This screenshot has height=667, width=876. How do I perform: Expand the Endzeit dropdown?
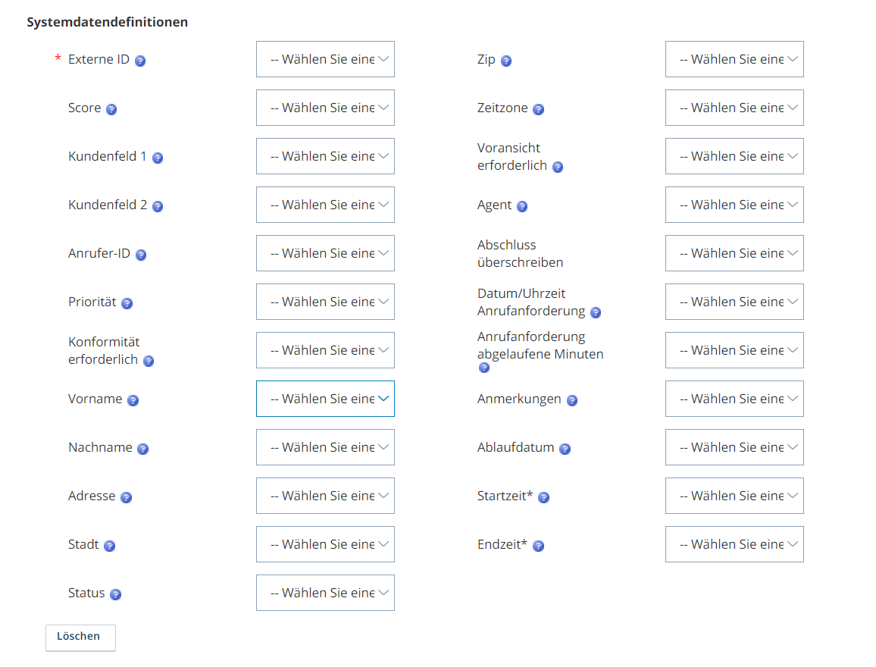734,544
